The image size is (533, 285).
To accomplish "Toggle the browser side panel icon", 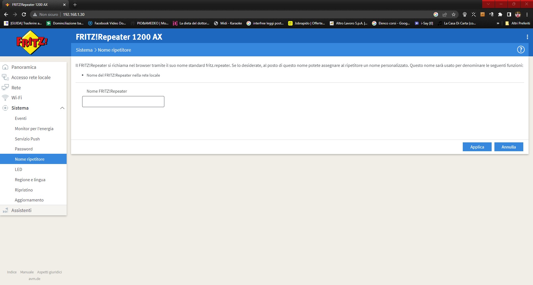I will (509, 14).
